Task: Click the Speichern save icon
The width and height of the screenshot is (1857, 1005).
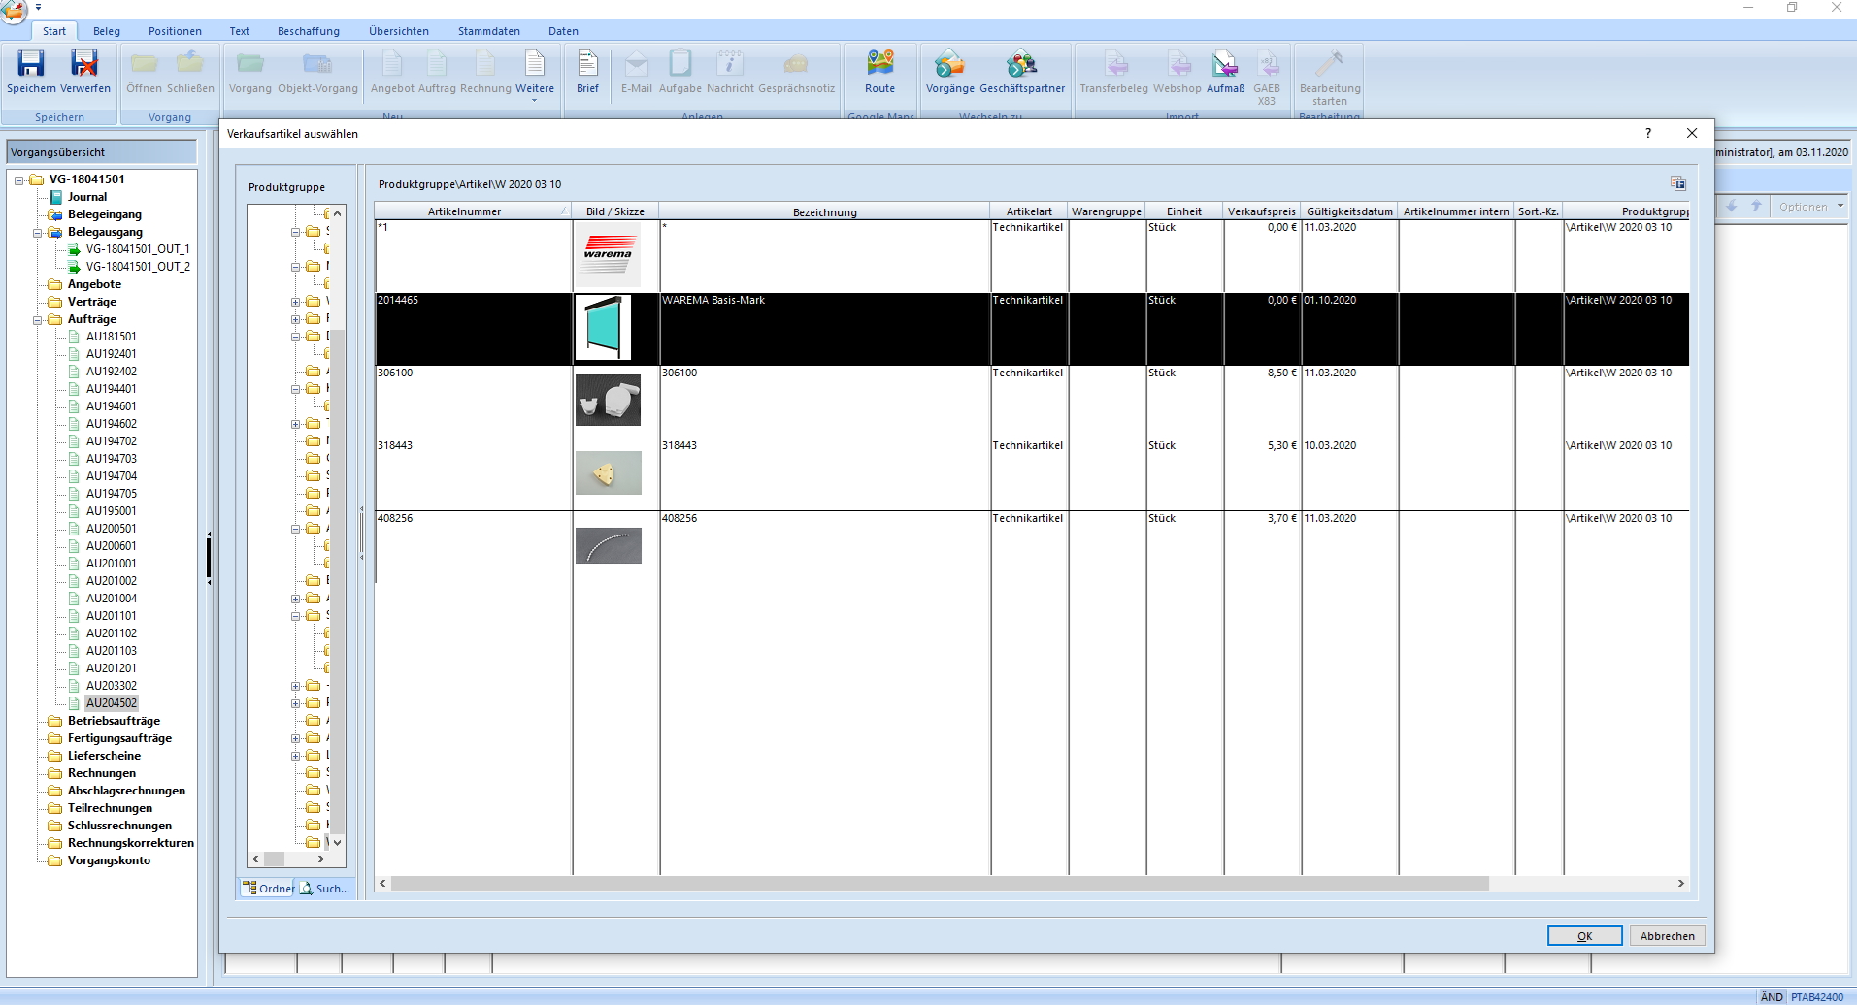Action: (x=31, y=64)
